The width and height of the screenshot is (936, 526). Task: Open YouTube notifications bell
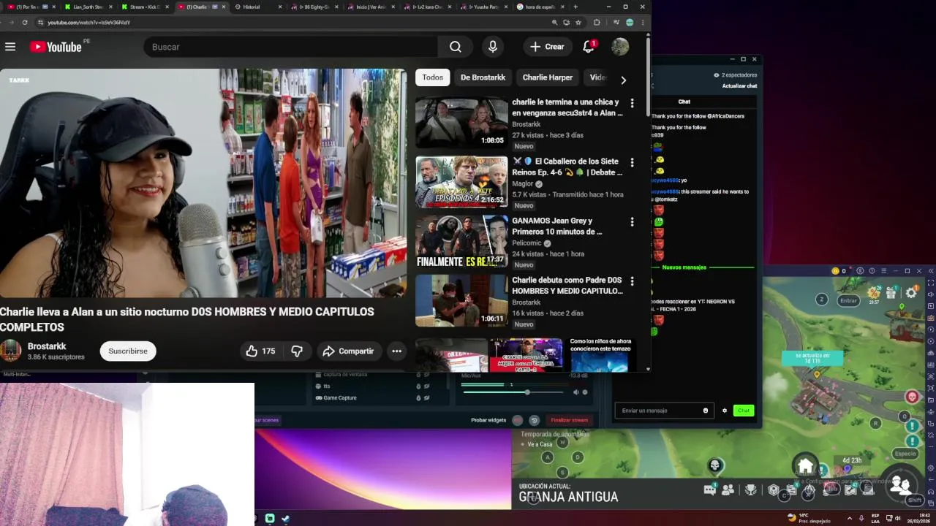pyautogui.click(x=589, y=47)
